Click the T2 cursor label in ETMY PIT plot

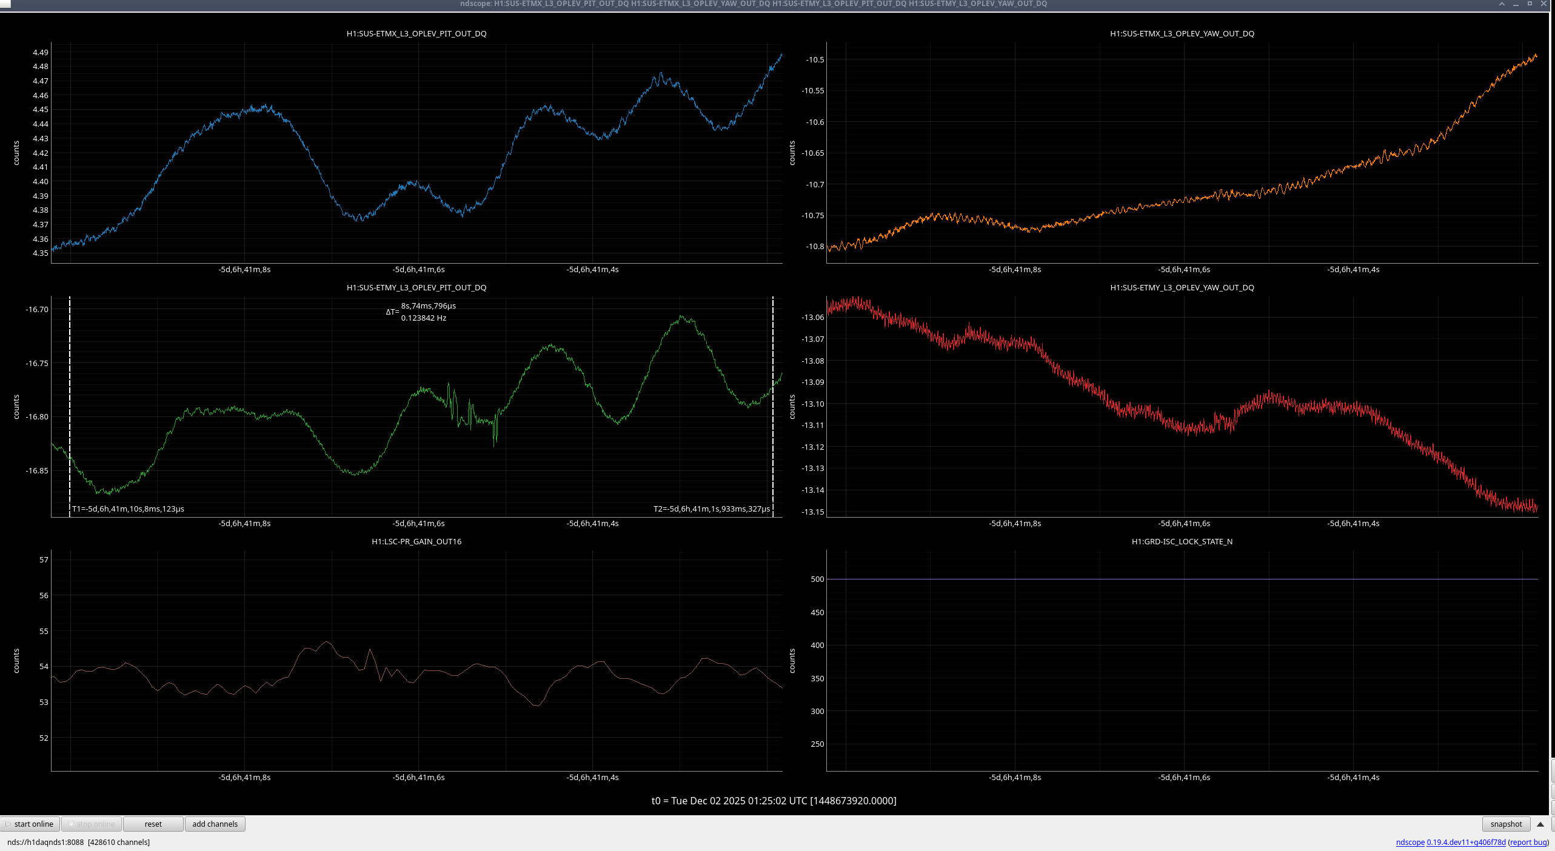tap(711, 509)
